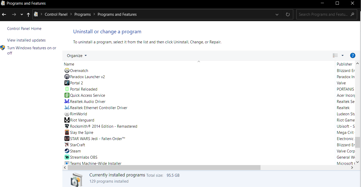This screenshot has width=361, height=187.
Task: Open View installed updates link
Action: click(x=26, y=40)
